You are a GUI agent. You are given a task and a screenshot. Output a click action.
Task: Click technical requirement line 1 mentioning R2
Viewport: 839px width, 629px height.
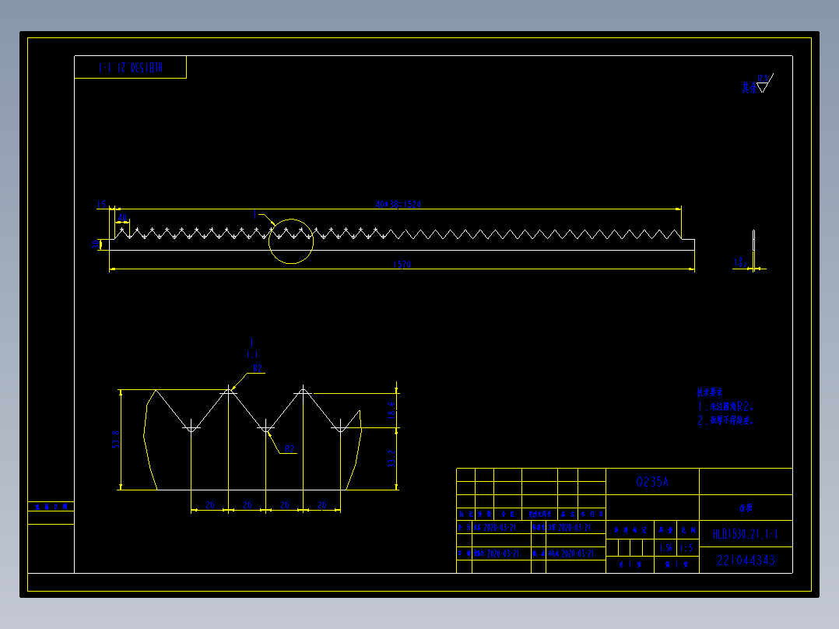(725, 406)
